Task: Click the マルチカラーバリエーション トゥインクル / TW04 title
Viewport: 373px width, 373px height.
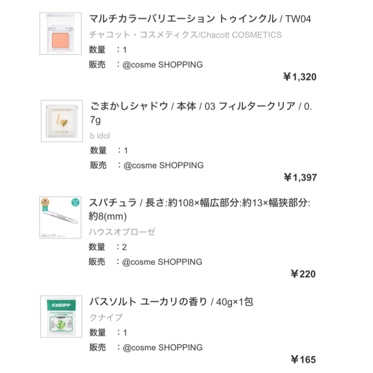Action: pos(200,19)
